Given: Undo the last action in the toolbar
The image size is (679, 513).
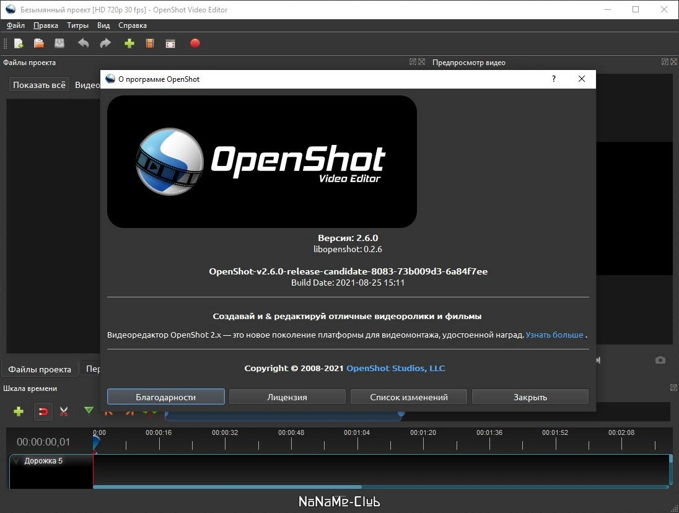Looking at the screenshot, I should (x=83, y=43).
